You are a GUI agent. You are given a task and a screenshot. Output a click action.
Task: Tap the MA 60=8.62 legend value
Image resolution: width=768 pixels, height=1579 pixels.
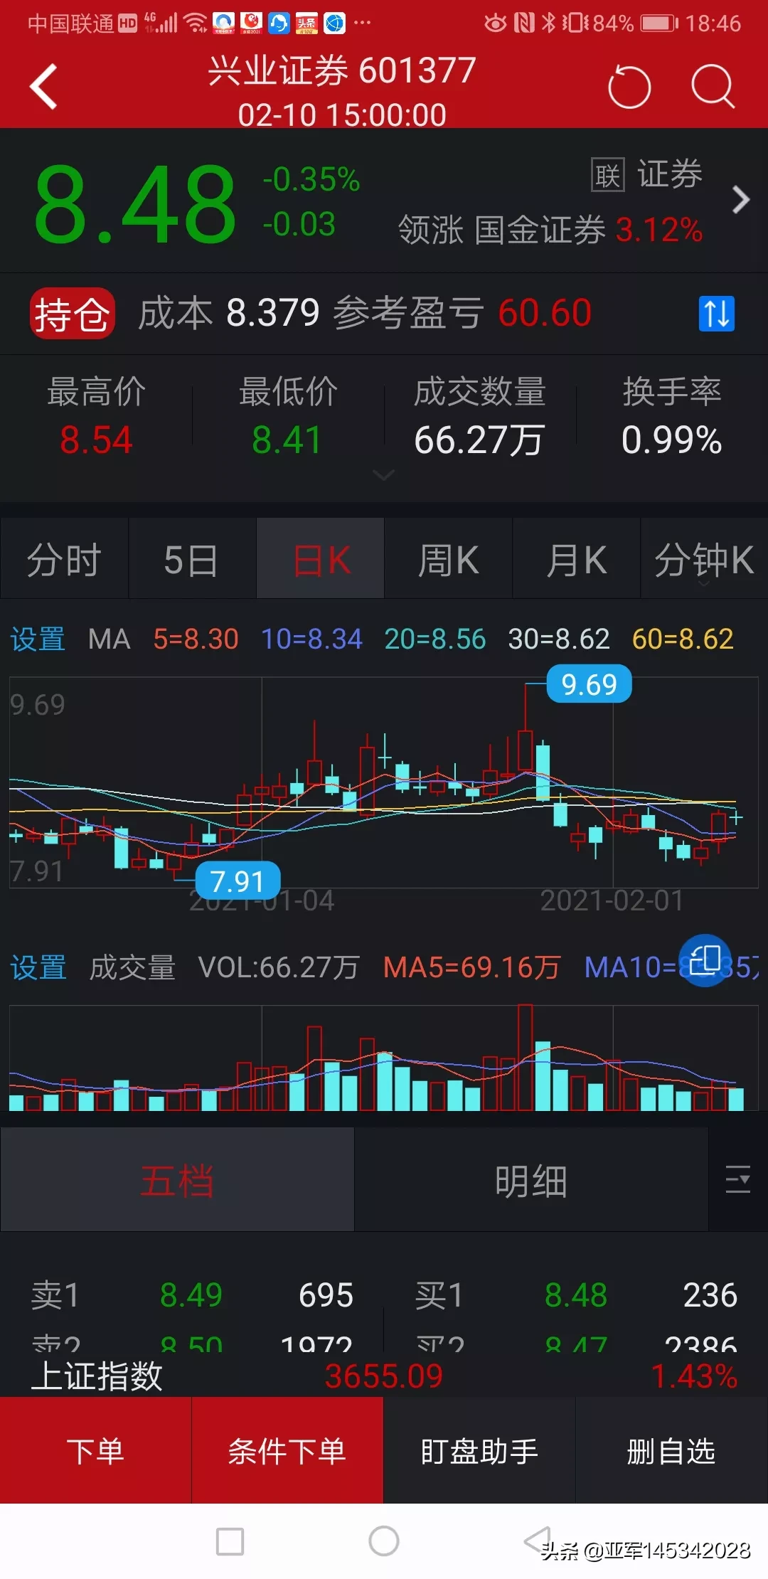[x=683, y=639]
